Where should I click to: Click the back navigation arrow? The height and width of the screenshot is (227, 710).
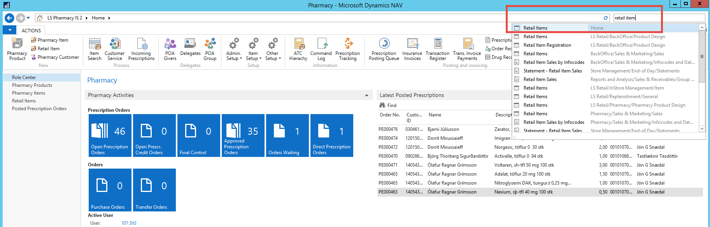tap(9, 18)
